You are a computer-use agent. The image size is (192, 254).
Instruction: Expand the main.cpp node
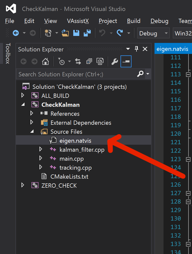point(41,158)
